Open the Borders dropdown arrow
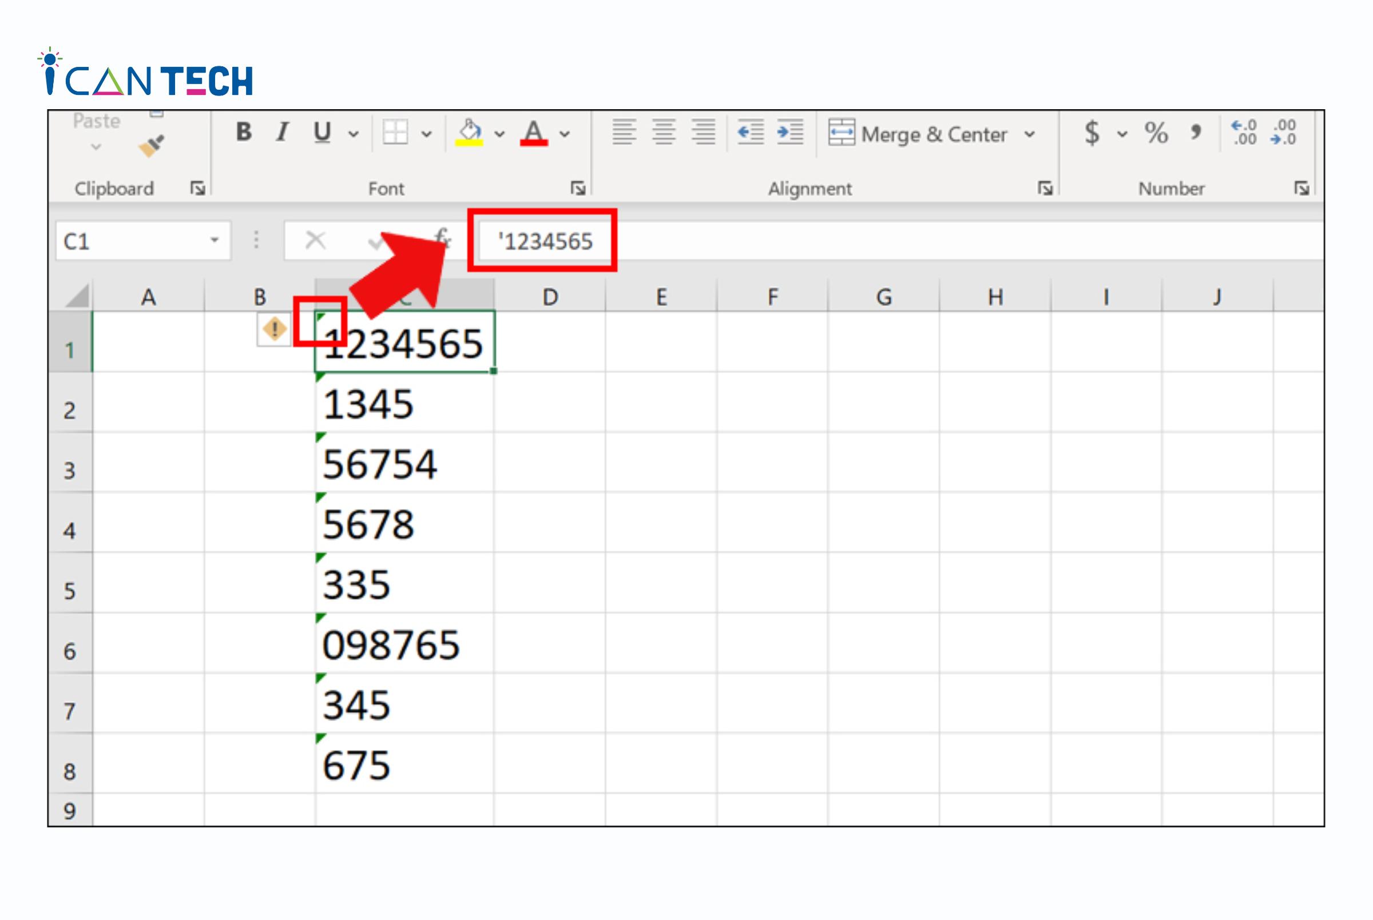This screenshot has height=920, width=1373. click(427, 134)
